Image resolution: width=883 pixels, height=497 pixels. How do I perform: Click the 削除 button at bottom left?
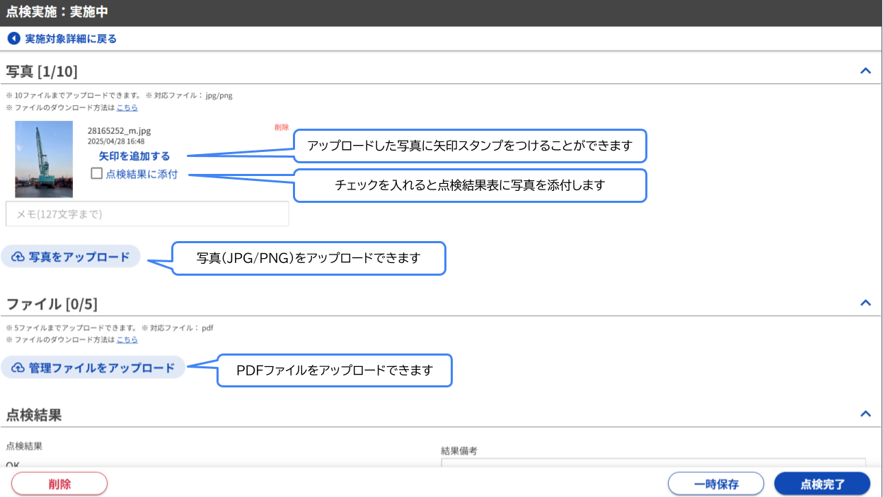coord(59,484)
